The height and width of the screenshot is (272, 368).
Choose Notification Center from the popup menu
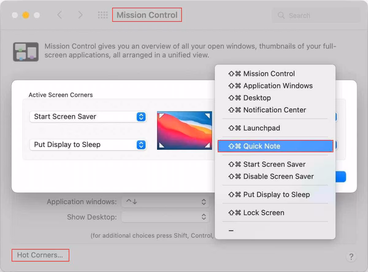pyautogui.click(x=275, y=110)
